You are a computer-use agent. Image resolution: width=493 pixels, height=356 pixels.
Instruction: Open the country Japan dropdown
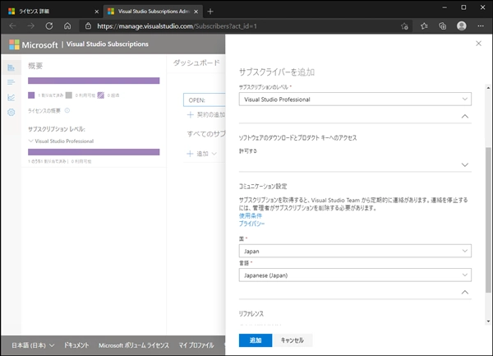pos(355,251)
